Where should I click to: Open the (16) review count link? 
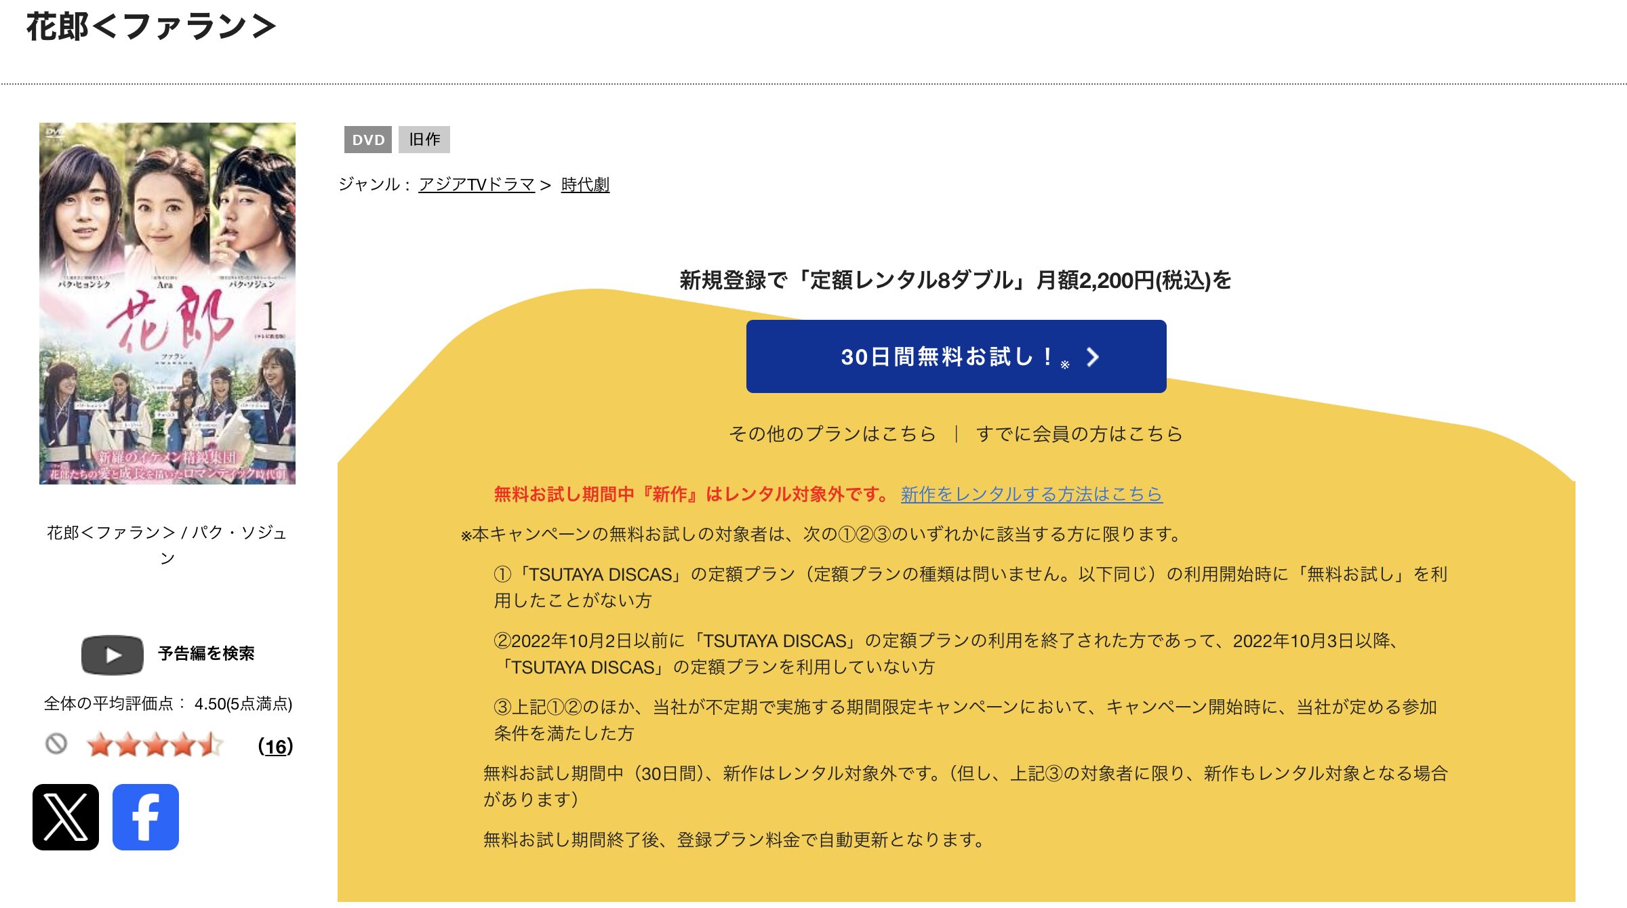[275, 747]
